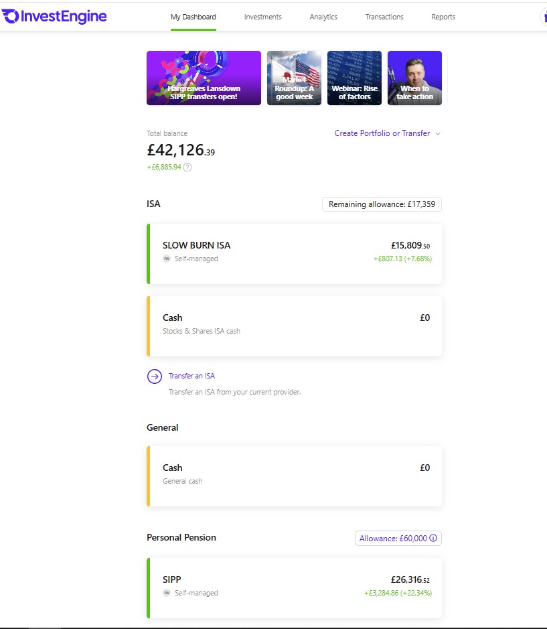
Task: Click the Transfer an ISA arrow circle icon
Action: pos(155,376)
